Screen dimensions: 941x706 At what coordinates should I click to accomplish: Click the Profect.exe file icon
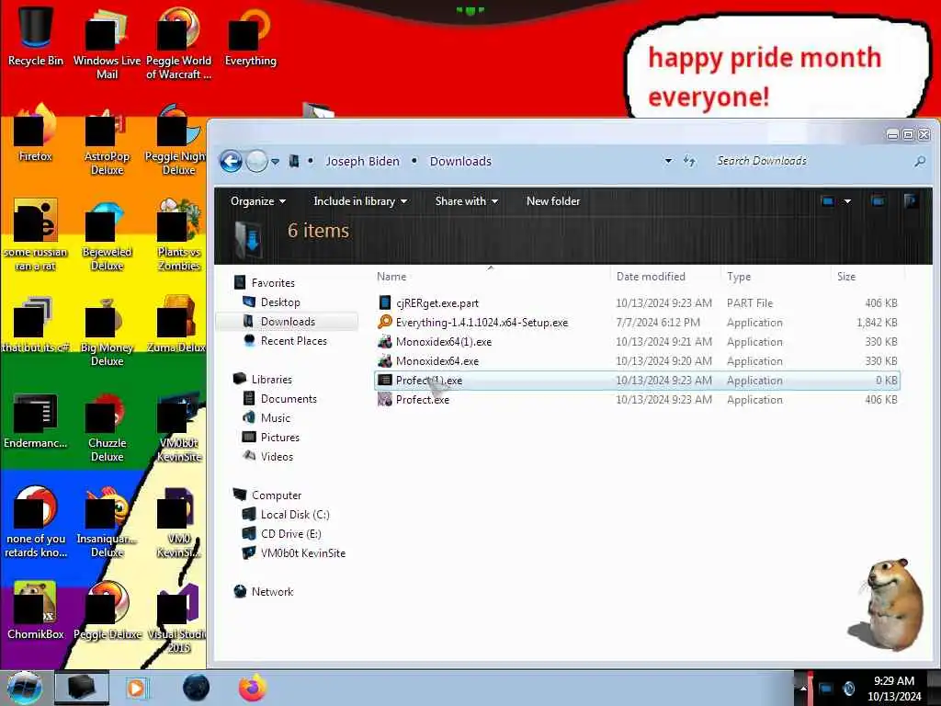click(x=385, y=399)
